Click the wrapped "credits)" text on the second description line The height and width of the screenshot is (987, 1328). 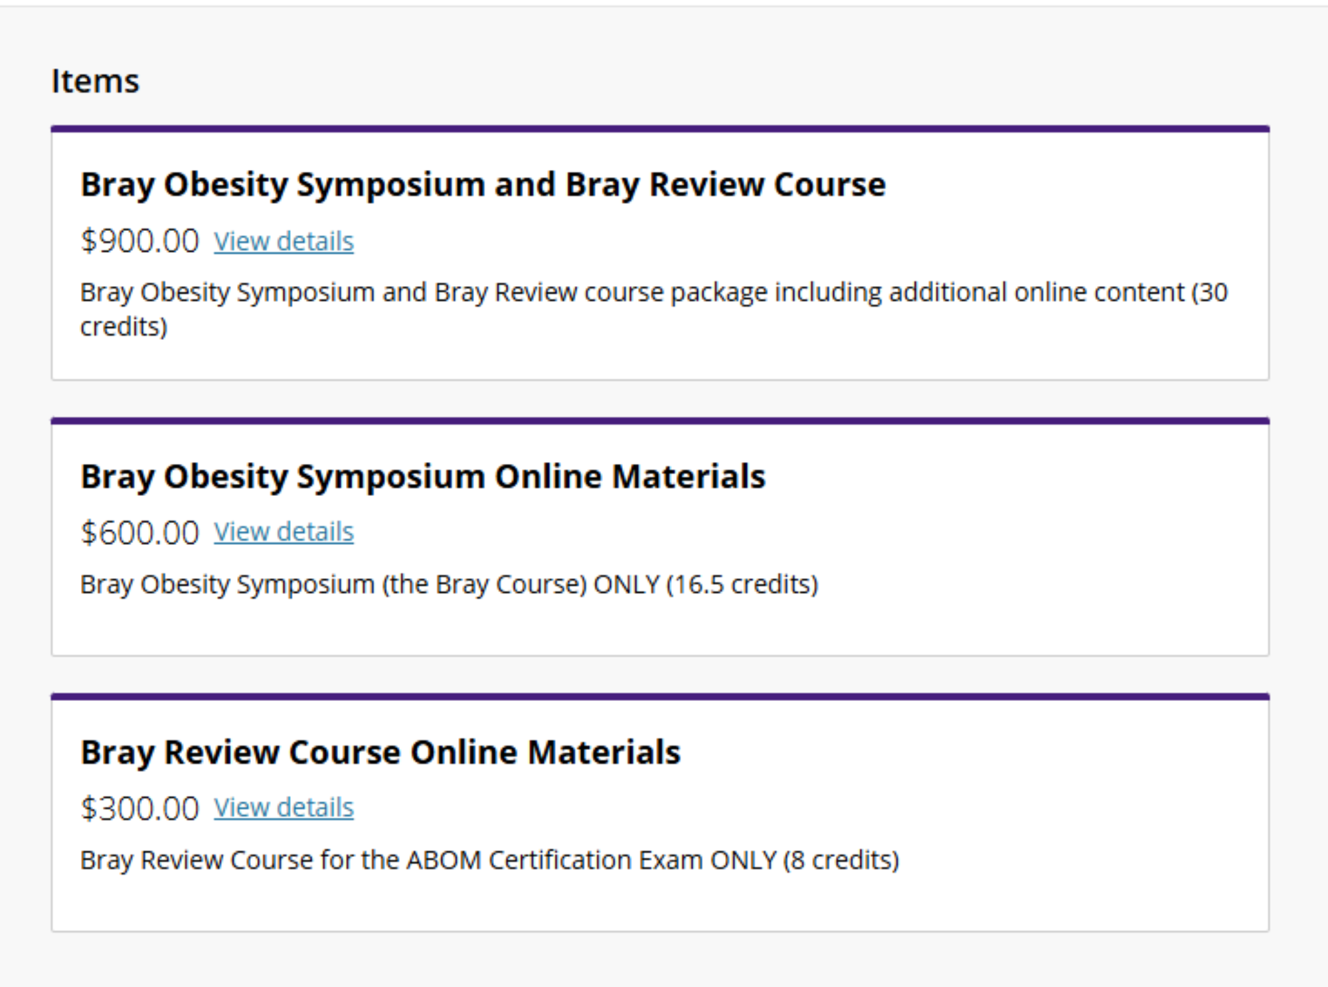tap(124, 327)
